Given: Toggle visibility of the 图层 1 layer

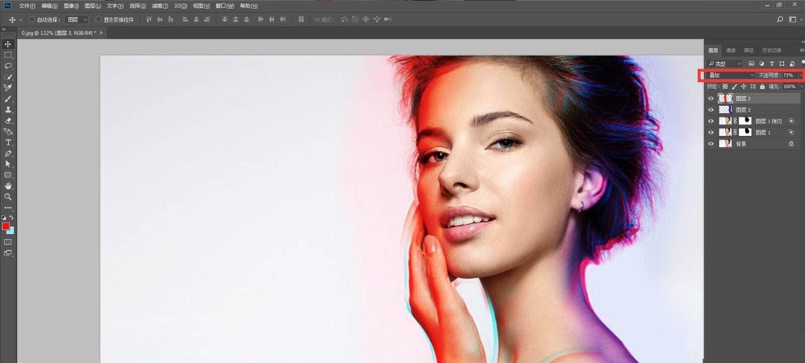Looking at the screenshot, I should 711,132.
